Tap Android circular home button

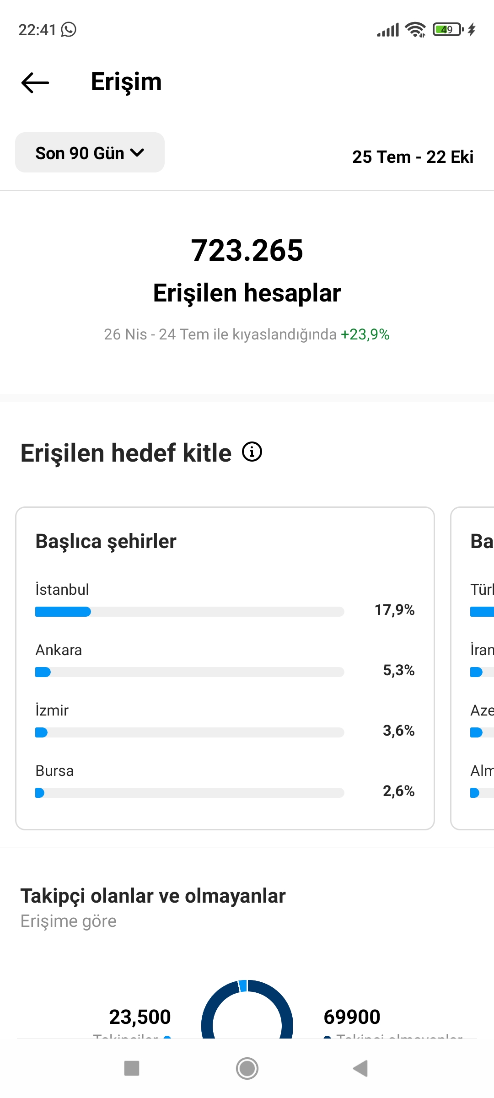tap(247, 1068)
